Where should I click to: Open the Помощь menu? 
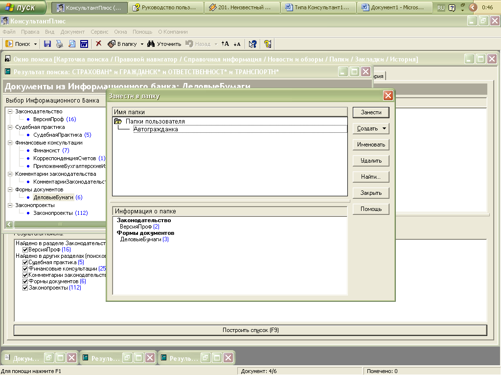[142, 32]
